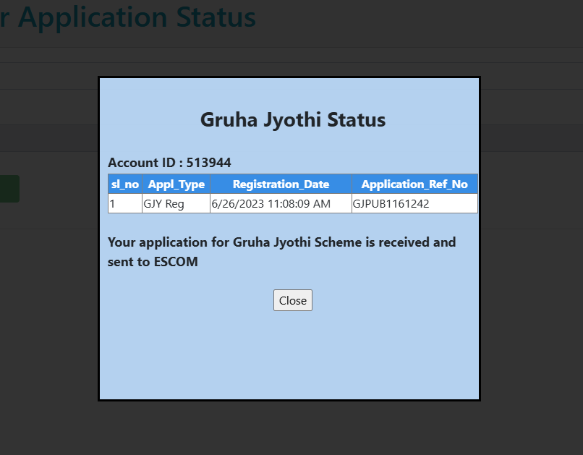The height and width of the screenshot is (455, 583).
Task: Click the Gruha Jyothi Status heading
Action: [x=293, y=119]
